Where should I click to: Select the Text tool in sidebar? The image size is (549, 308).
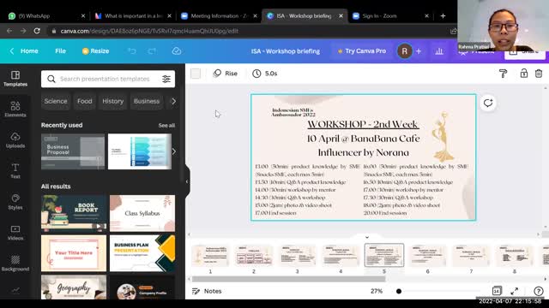click(x=15, y=171)
